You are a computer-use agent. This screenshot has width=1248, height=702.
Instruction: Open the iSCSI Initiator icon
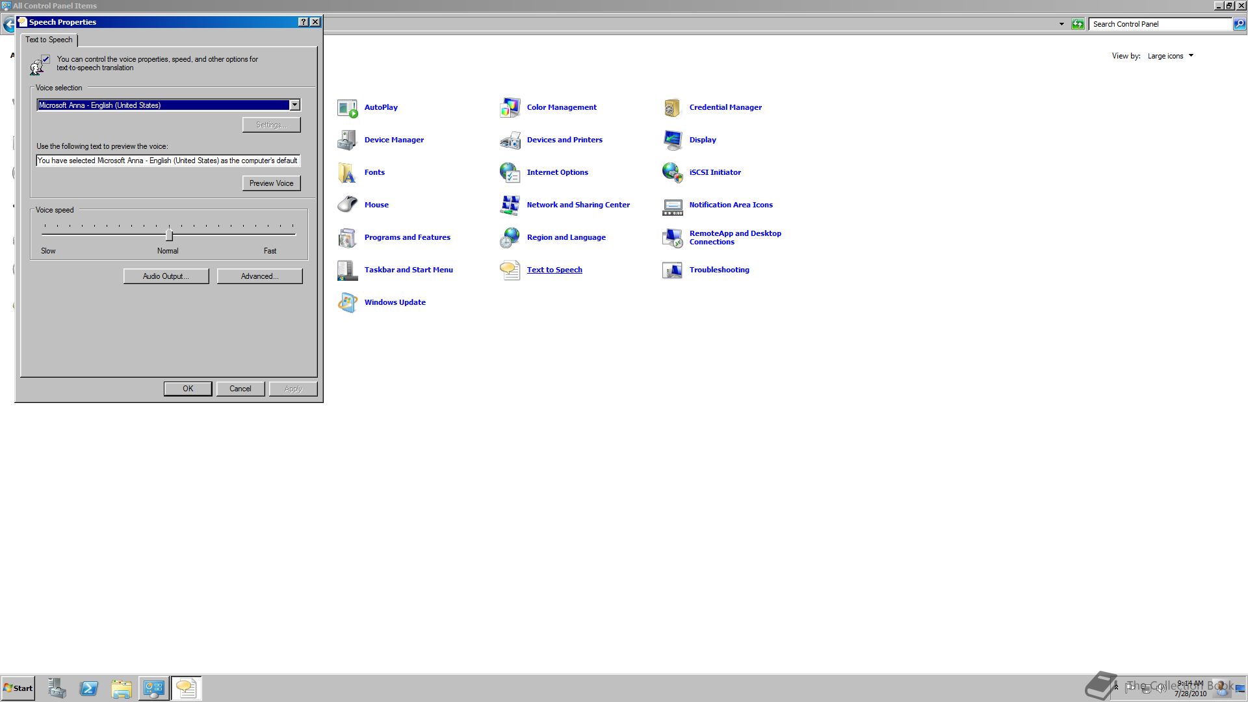[x=673, y=173]
